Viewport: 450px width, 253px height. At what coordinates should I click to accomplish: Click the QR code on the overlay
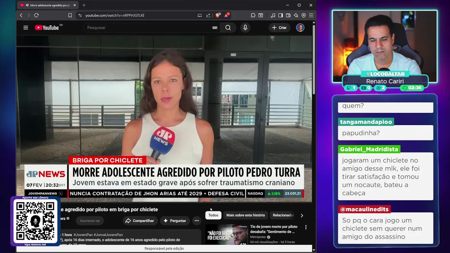click(35, 221)
